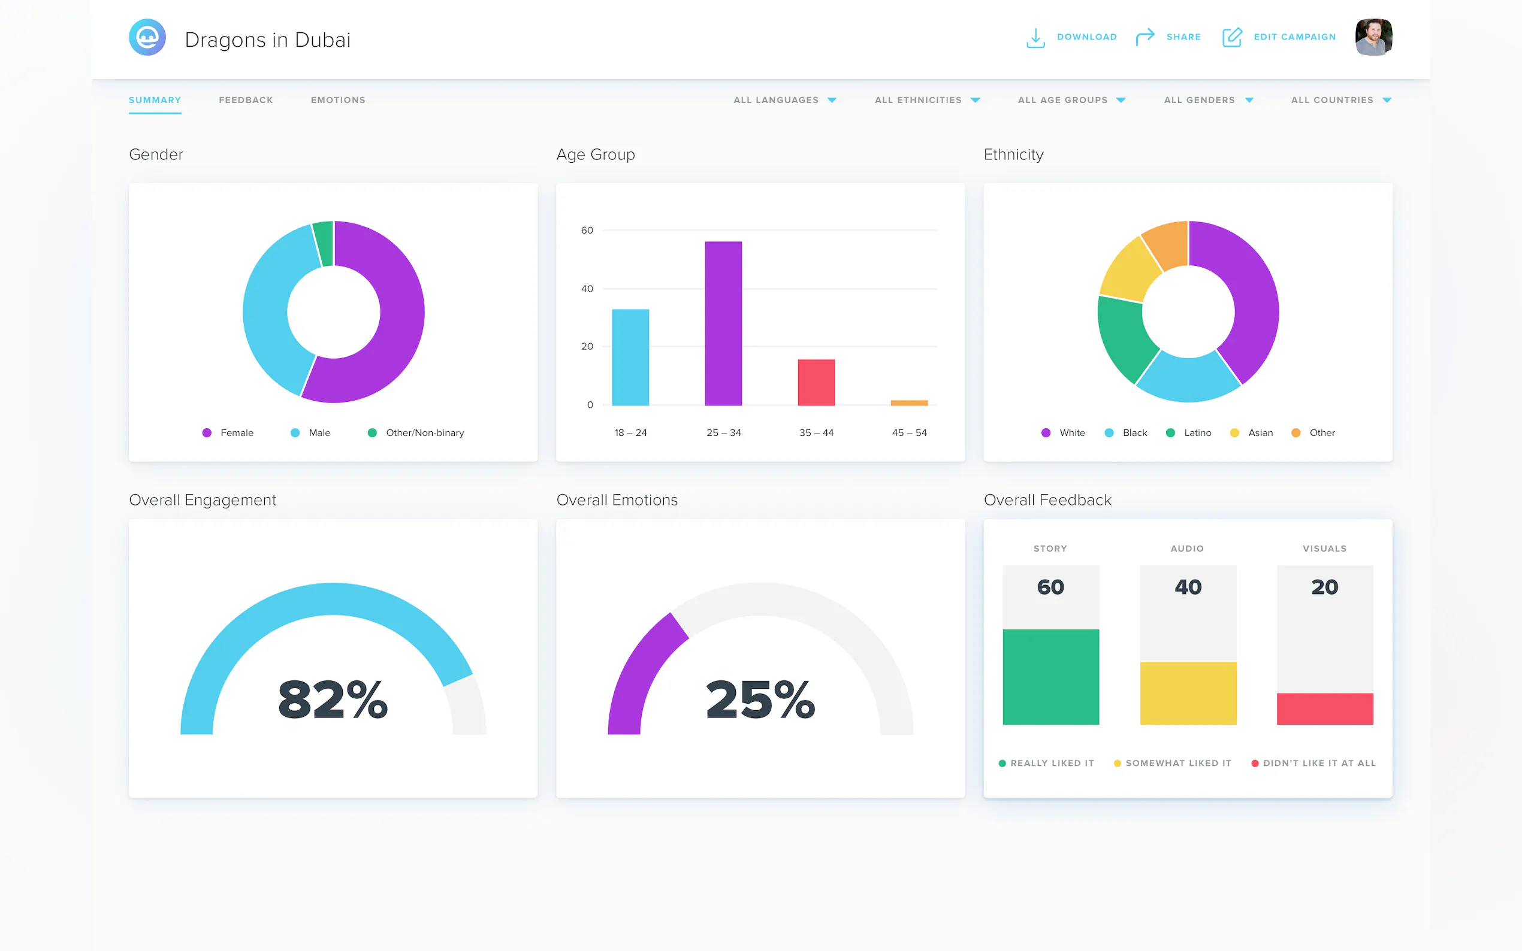This screenshot has height=951, width=1522.
Task: Switch to the Feedback tab
Action: [246, 100]
